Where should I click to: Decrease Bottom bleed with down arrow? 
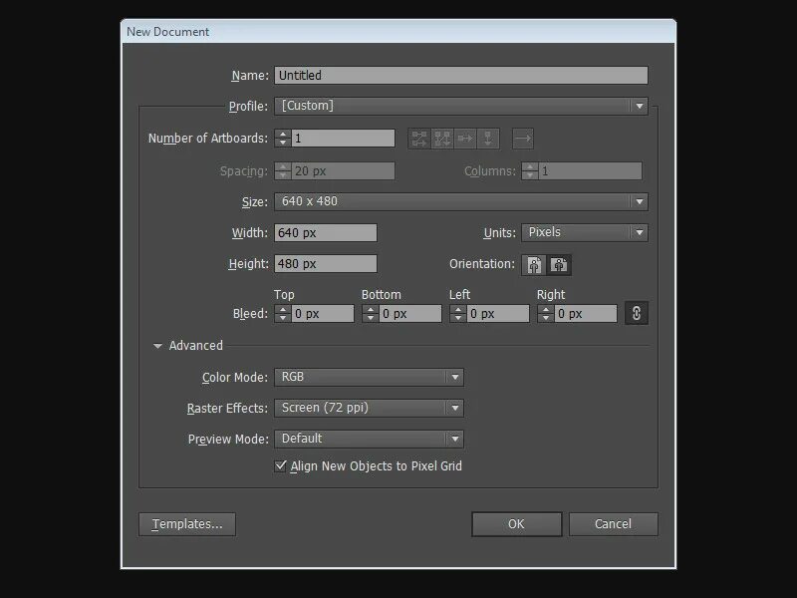coord(371,318)
